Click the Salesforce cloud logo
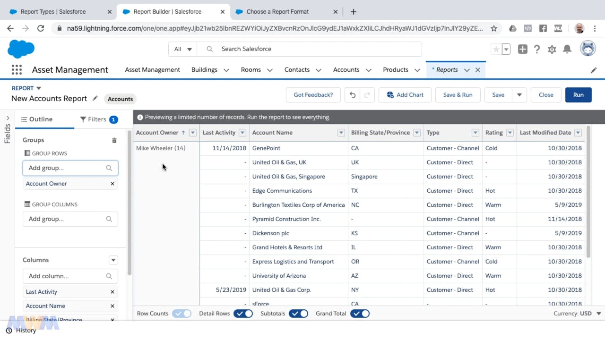The width and height of the screenshot is (605, 340). [21, 49]
